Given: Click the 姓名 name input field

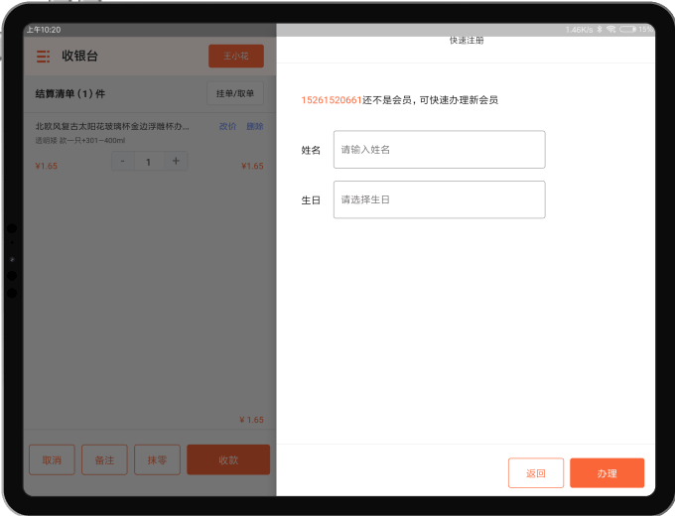Looking at the screenshot, I should click(x=439, y=150).
